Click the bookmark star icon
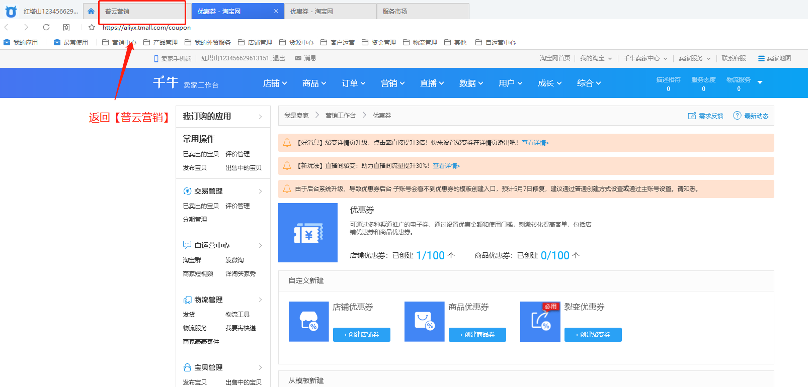 (92, 27)
